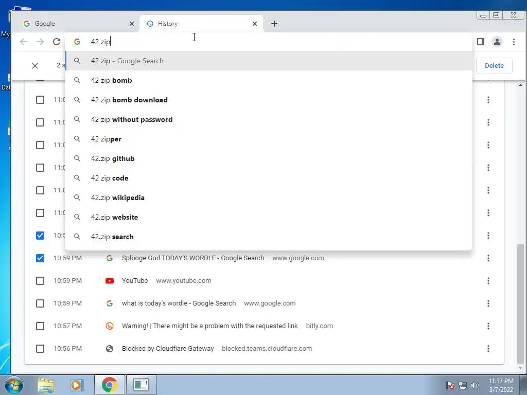This screenshot has height=395, width=527.
Task: Choose suggestion 42 zip bomb
Action: (269, 80)
